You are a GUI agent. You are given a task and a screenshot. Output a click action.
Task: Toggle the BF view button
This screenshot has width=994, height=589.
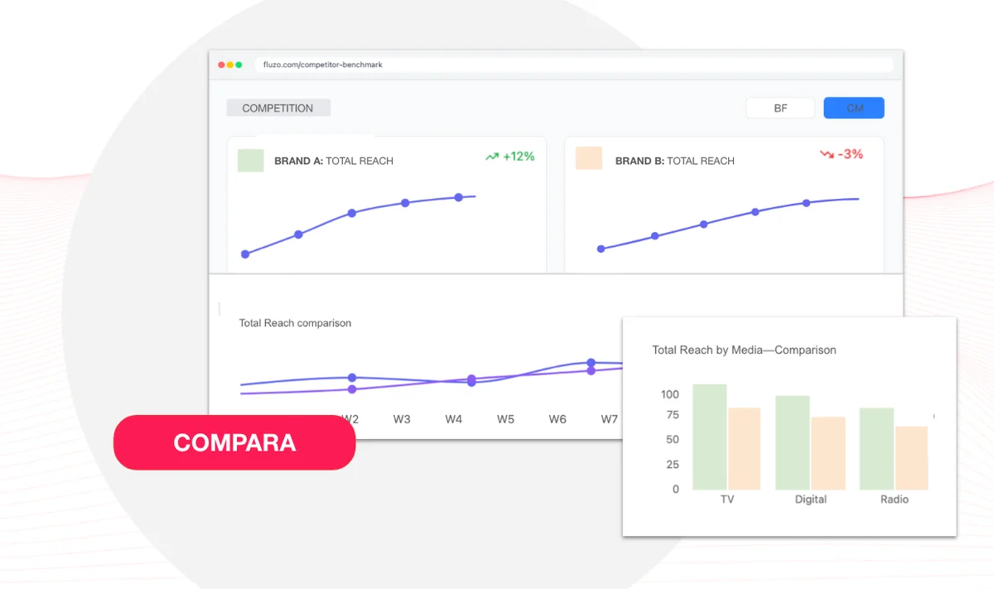(x=780, y=108)
